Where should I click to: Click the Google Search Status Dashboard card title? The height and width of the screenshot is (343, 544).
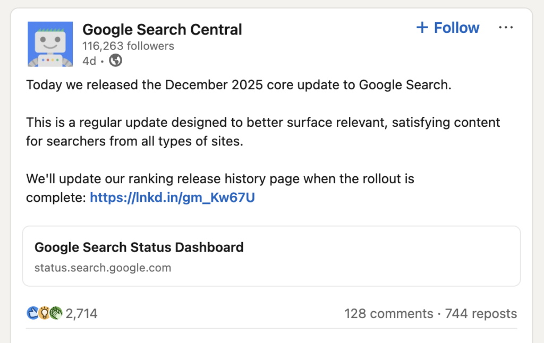point(139,247)
